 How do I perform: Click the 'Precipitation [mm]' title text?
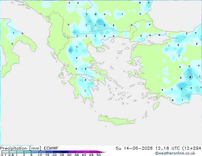coord(21,148)
